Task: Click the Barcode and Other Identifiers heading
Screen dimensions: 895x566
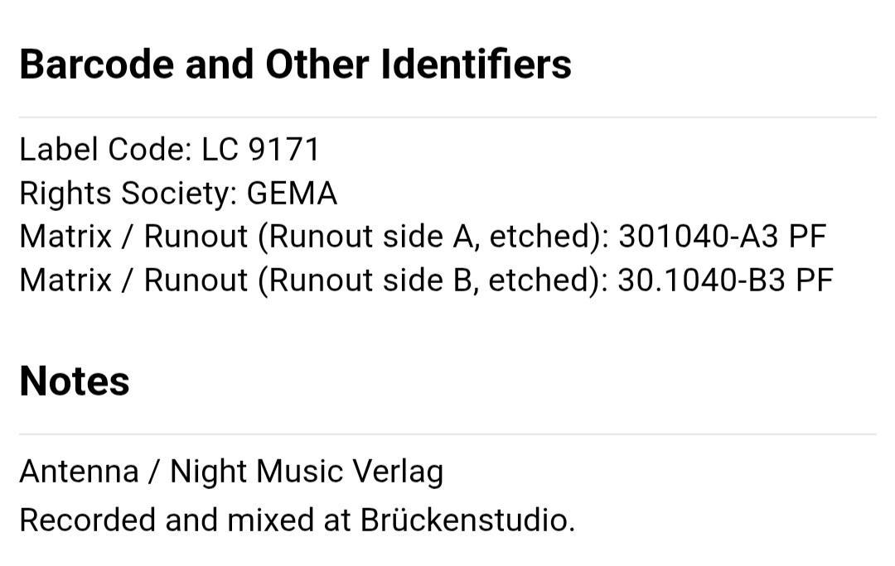Action: point(295,65)
